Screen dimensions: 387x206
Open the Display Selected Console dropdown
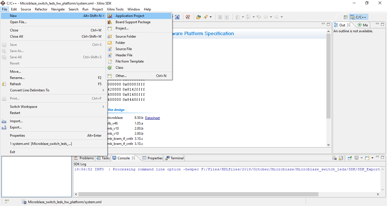pyautogui.click(x=362, y=158)
